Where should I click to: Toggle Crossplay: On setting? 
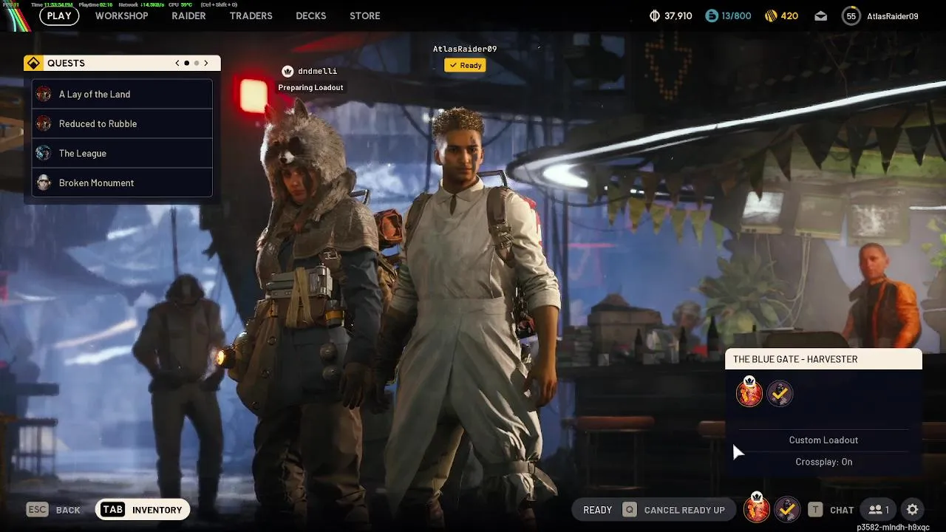click(x=823, y=462)
